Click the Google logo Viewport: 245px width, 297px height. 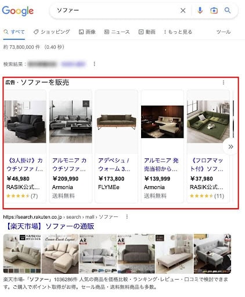tap(18, 11)
